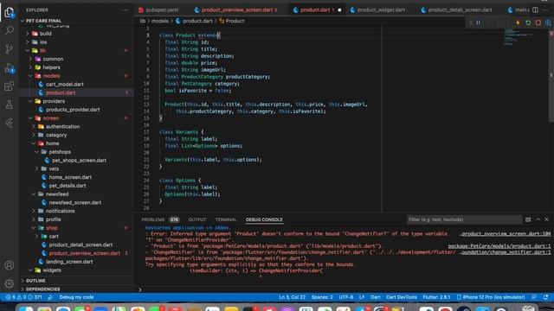Image resolution: width=554 pixels, height=311 pixels.
Task: Pause the debug session
Action: (478, 22)
